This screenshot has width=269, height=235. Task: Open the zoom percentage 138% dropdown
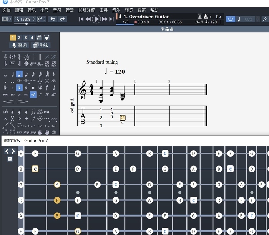(x=25, y=19)
